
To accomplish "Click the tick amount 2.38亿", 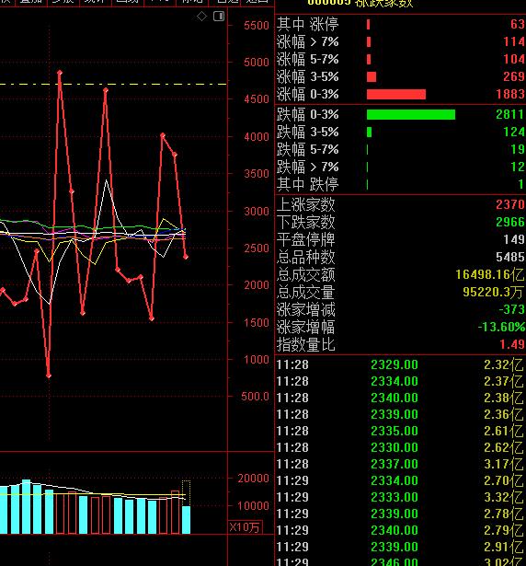I will point(504,398).
